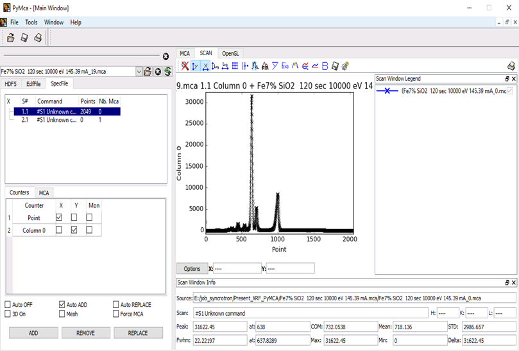Open a source file with folder icon
The width and height of the screenshot is (519, 351).
(x=148, y=71)
